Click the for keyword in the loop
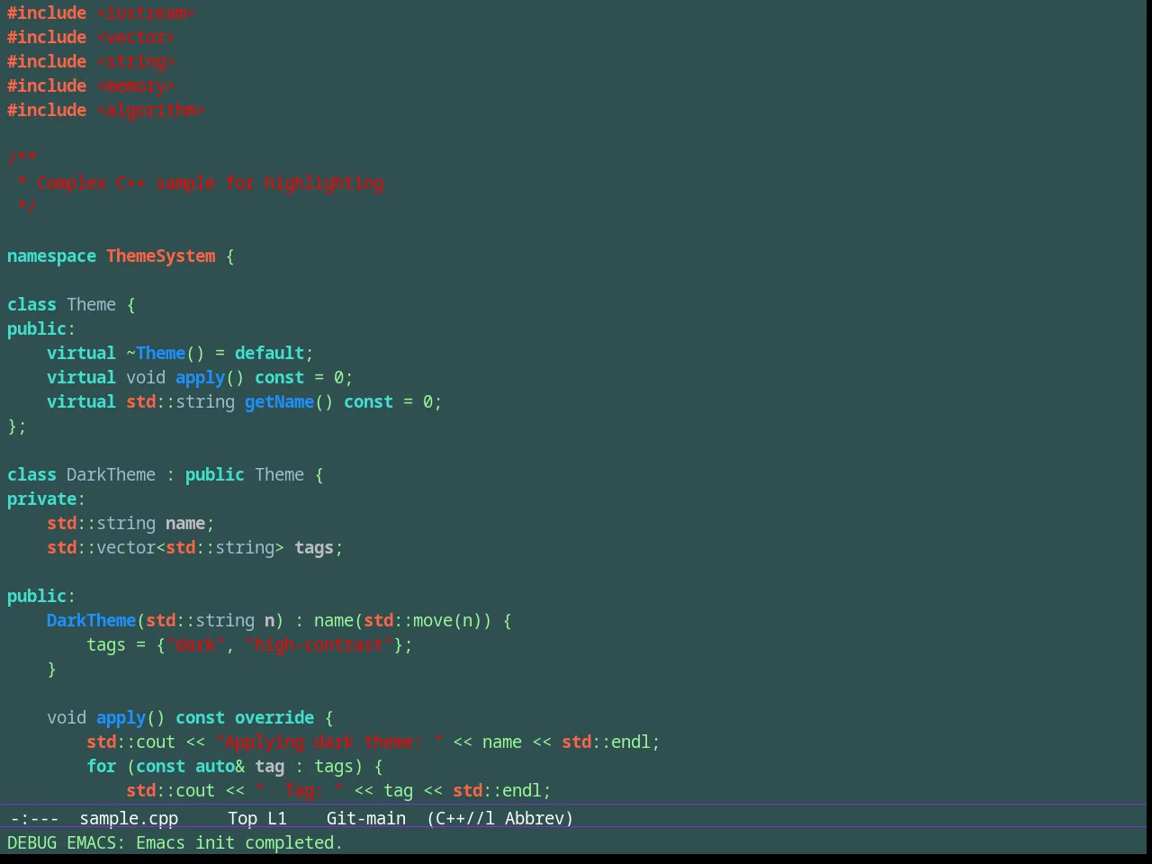1152x864 pixels. pos(102,766)
